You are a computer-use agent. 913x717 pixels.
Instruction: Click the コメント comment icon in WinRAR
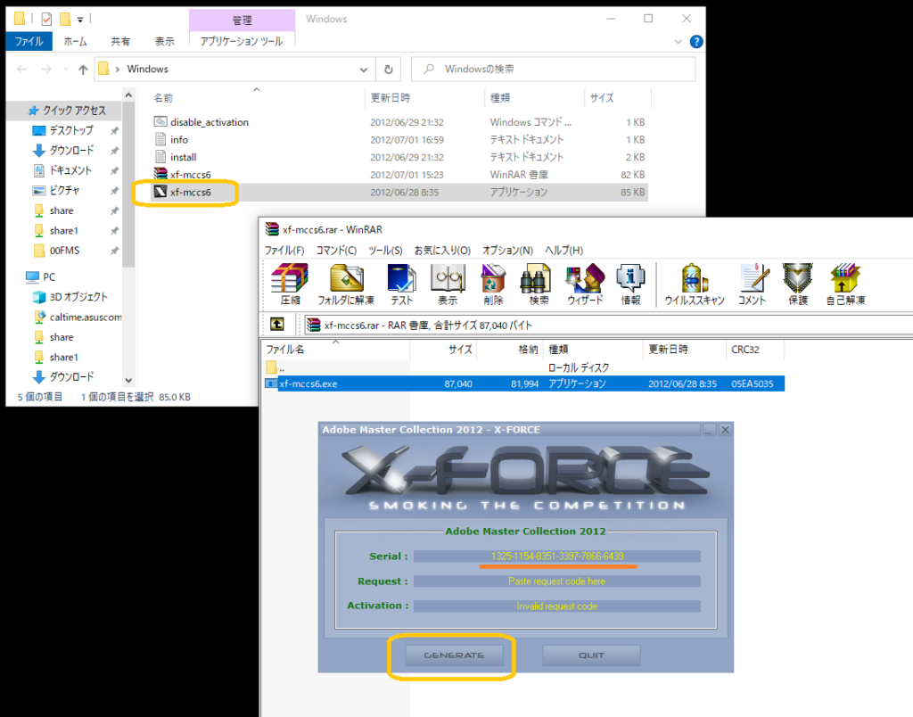(x=752, y=284)
